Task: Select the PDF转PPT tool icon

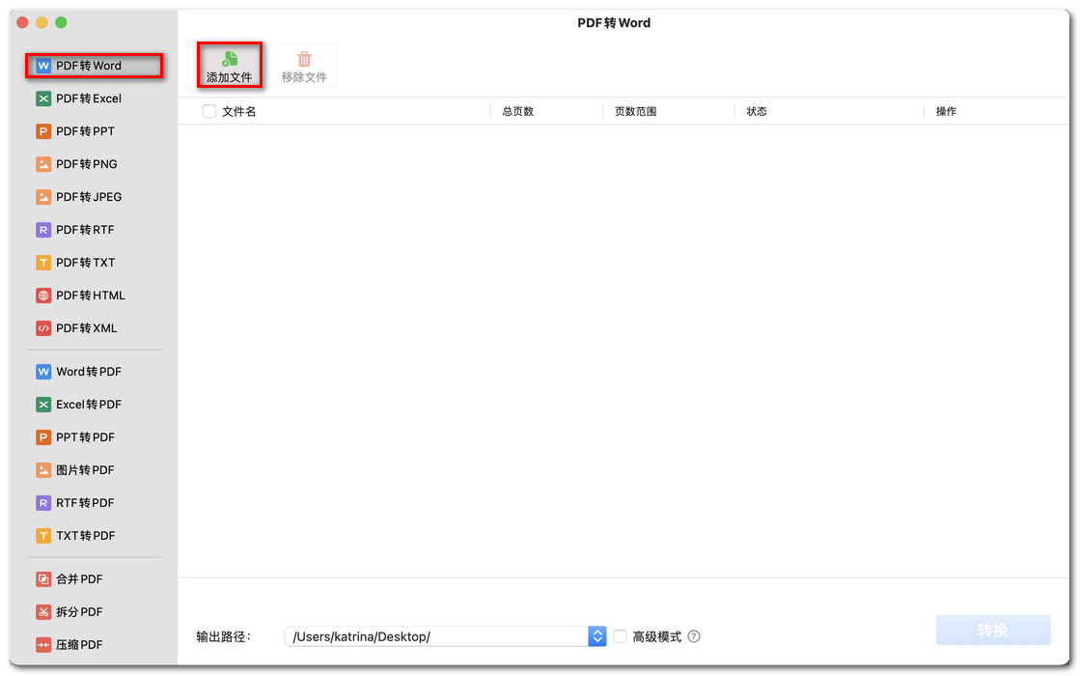Action: tap(45, 130)
